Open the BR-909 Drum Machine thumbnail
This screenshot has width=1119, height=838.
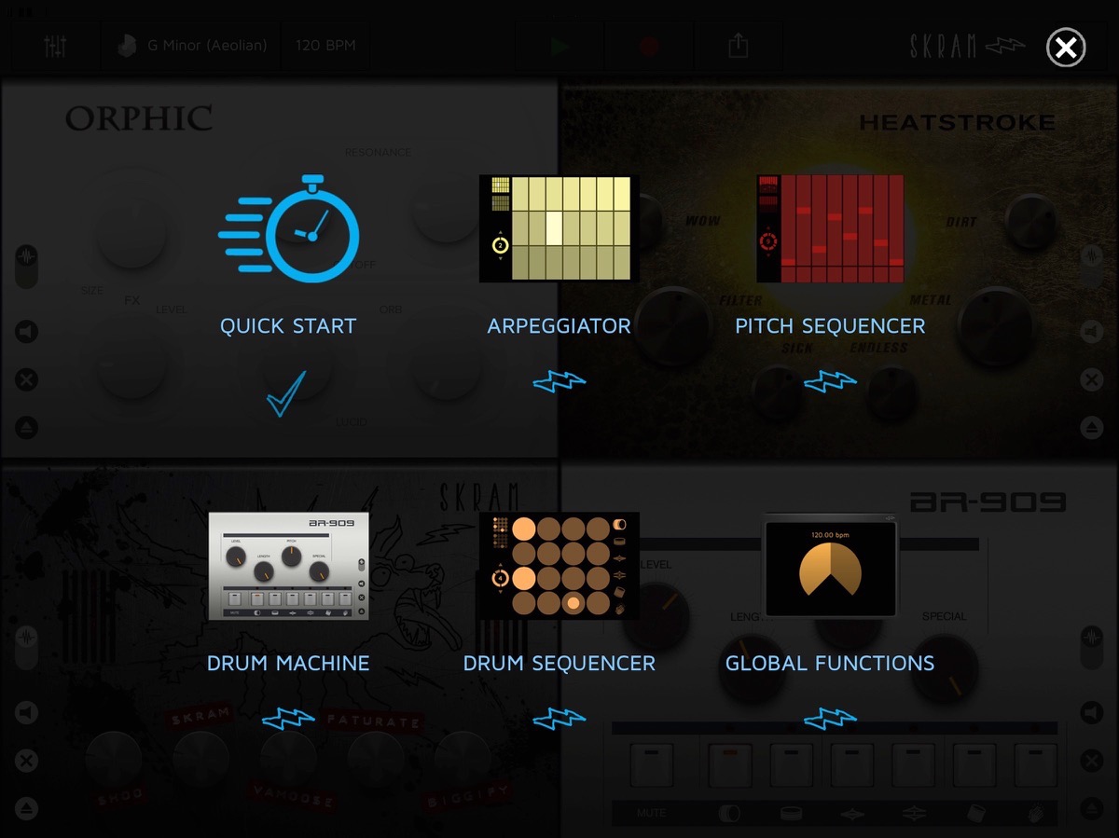[x=288, y=566]
